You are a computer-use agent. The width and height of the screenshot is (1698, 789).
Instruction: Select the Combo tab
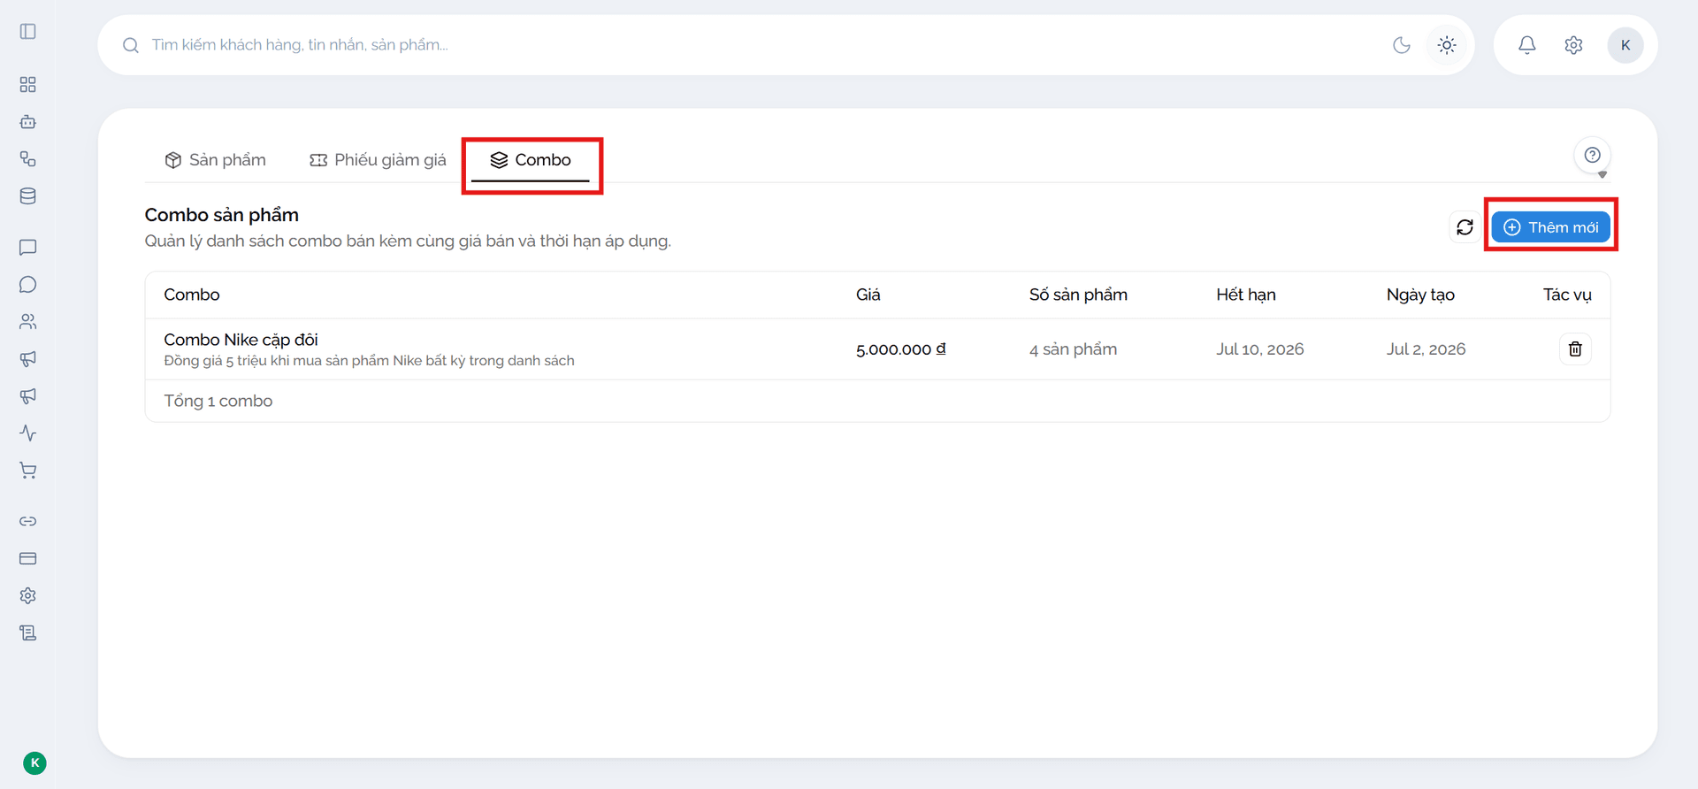point(531,160)
